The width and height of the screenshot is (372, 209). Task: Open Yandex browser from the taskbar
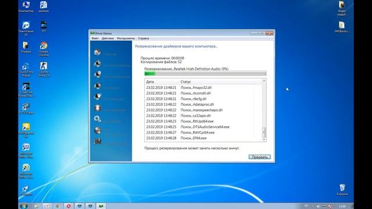[47, 206]
